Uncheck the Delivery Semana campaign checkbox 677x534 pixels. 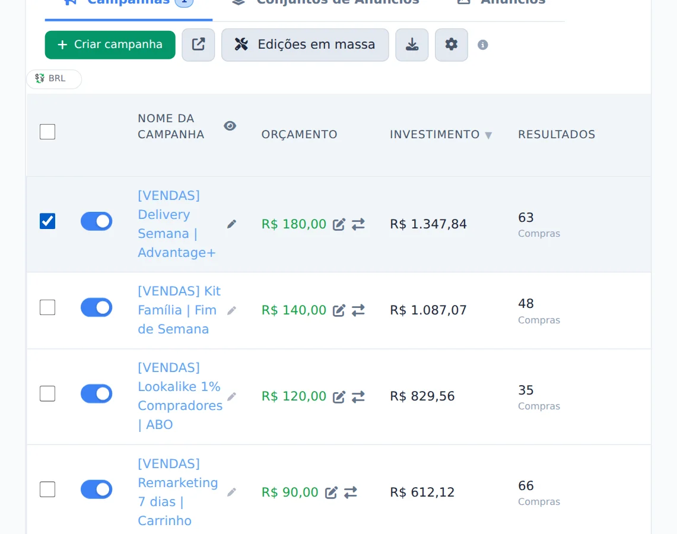pyautogui.click(x=47, y=221)
